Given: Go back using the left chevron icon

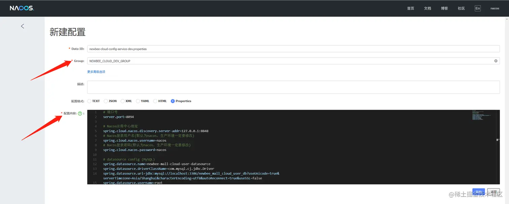Looking at the screenshot, I should click(x=23, y=26).
